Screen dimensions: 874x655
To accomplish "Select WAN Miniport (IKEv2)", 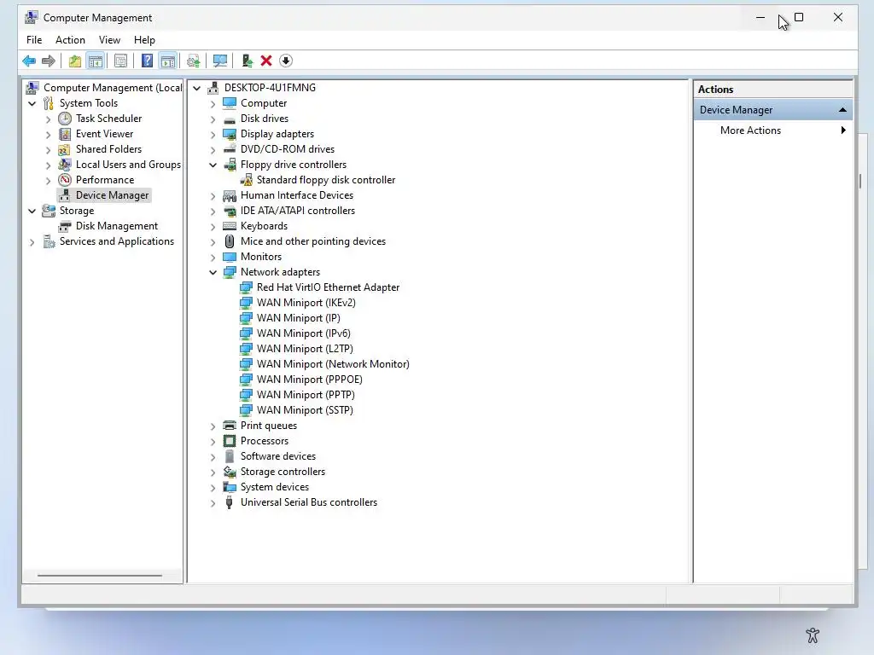I will (306, 303).
